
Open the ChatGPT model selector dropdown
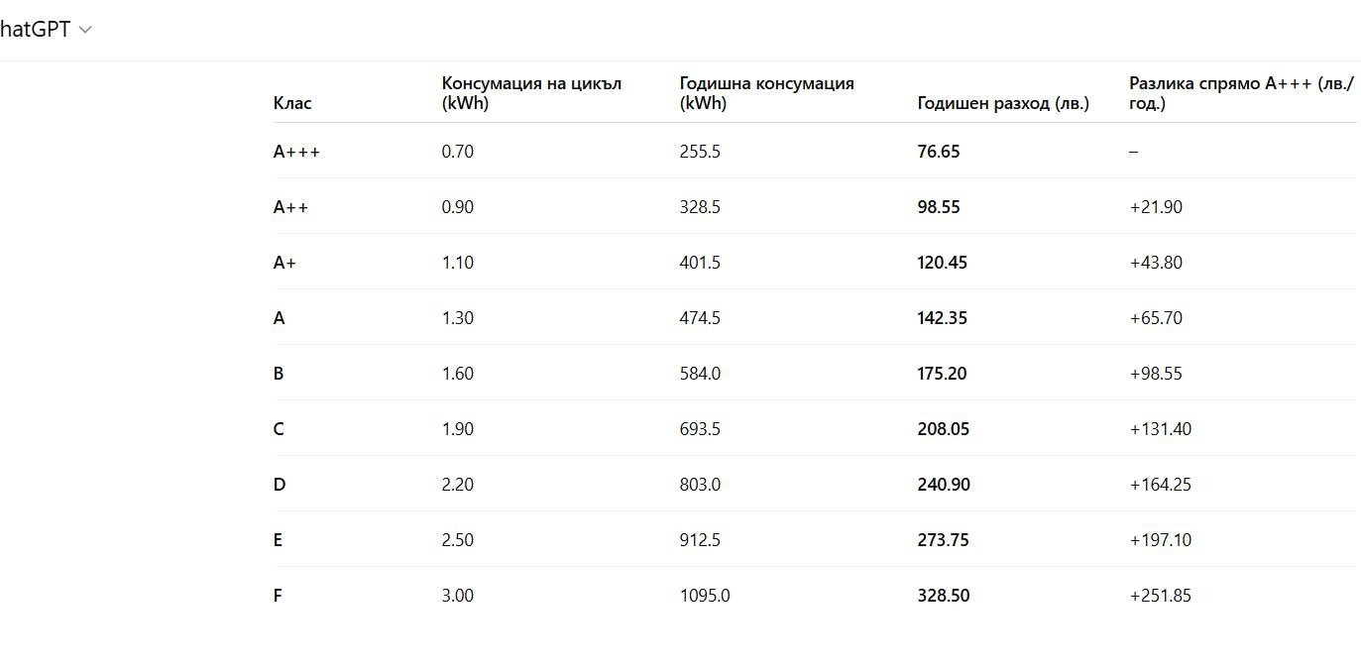pos(84,30)
